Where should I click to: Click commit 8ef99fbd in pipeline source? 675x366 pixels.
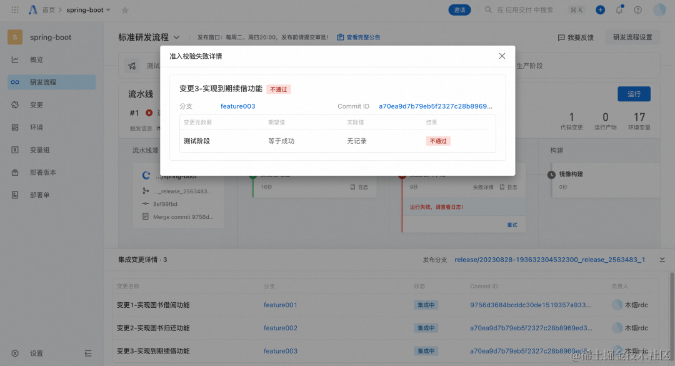(165, 204)
